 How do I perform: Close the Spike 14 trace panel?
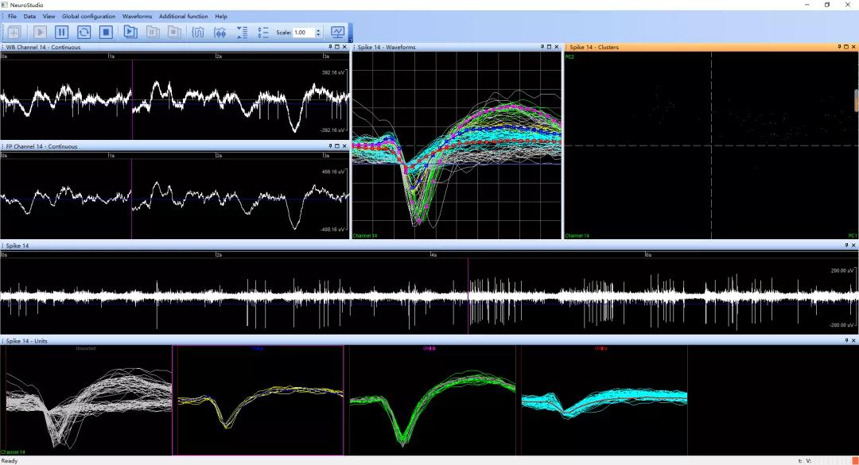click(x=853, y=246)
